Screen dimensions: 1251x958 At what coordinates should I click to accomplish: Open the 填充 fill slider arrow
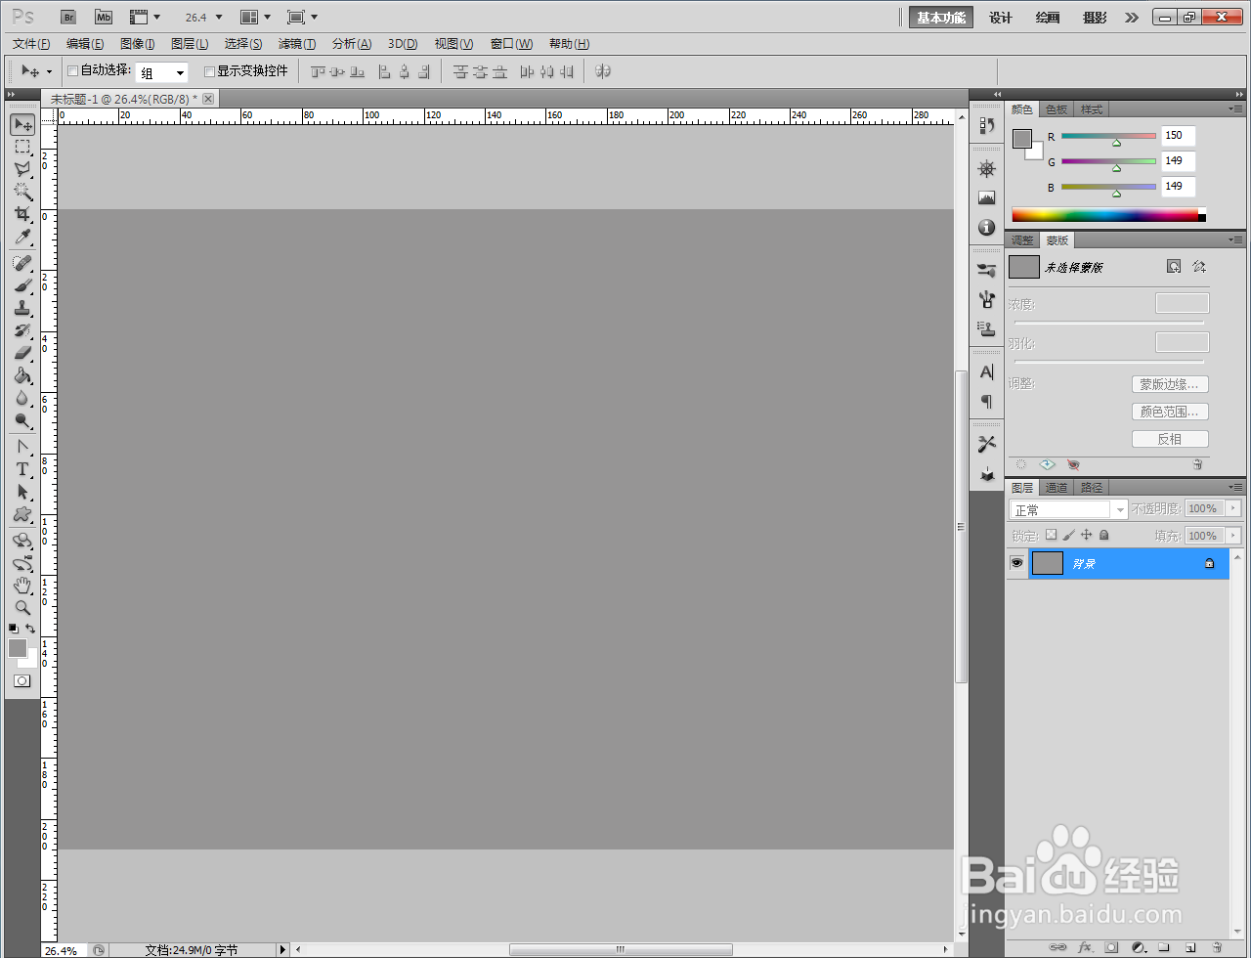pos(1233,536)
